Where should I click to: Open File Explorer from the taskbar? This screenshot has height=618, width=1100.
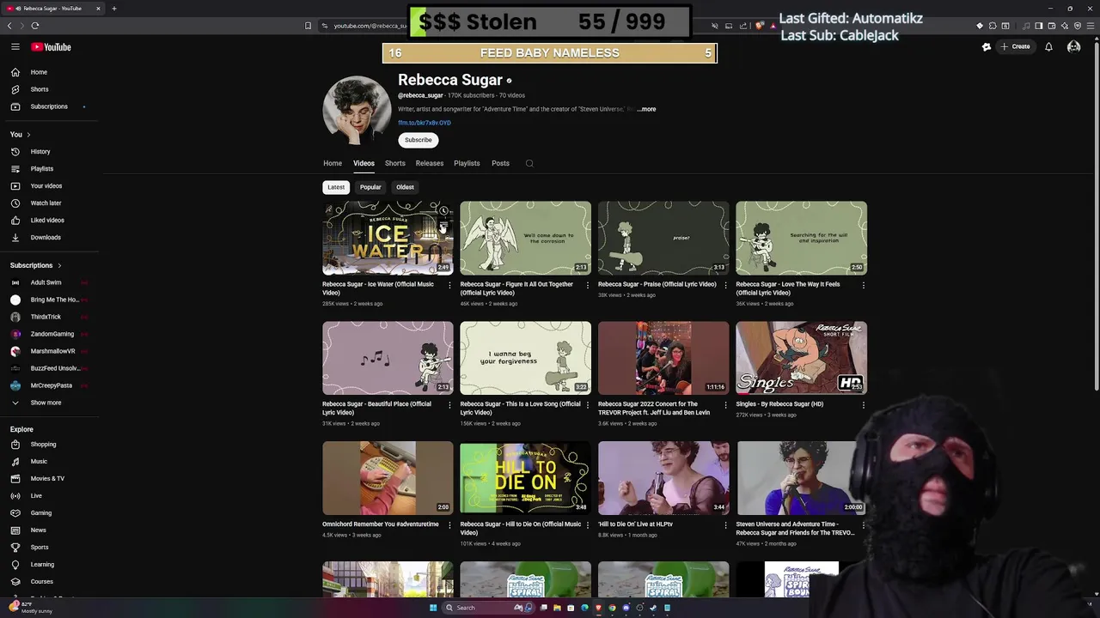[x=557, y=608]
